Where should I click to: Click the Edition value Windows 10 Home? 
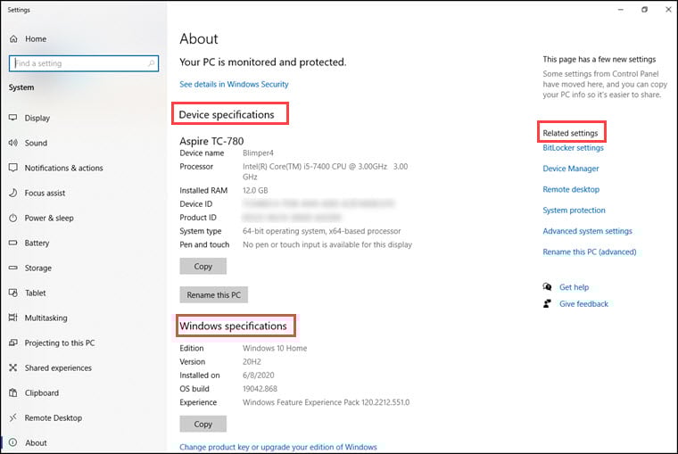[x=275, y=348]
